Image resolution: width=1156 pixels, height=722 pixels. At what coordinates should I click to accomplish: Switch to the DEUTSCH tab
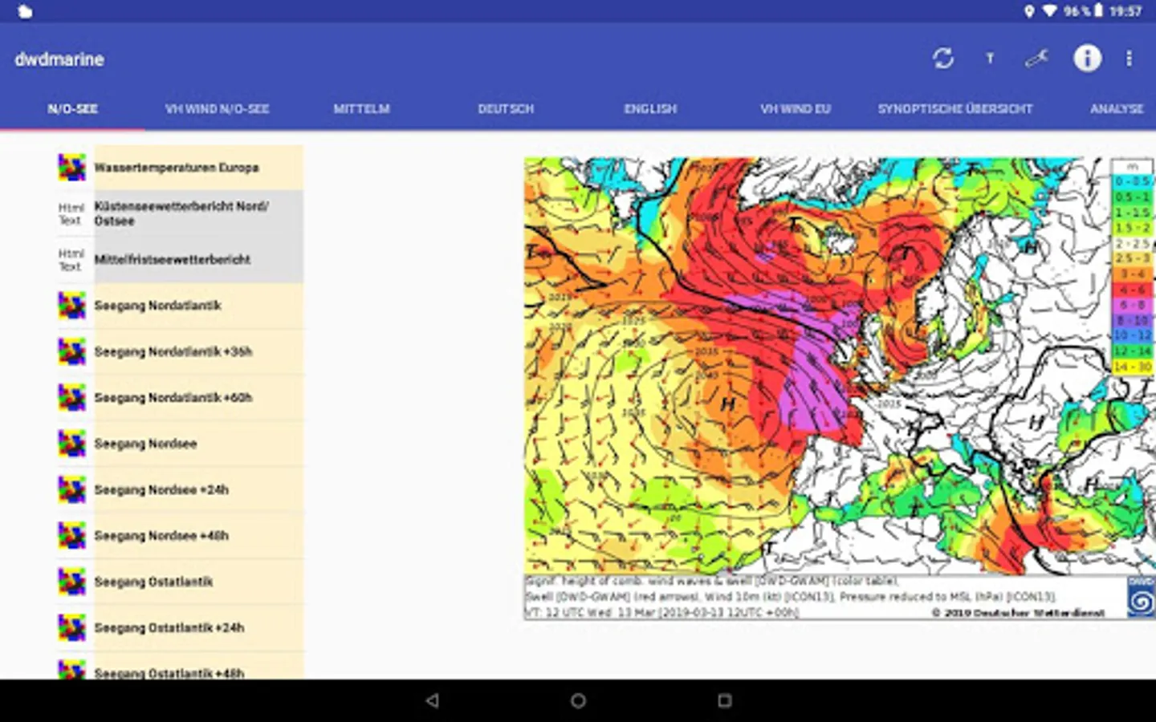[506, 109]
